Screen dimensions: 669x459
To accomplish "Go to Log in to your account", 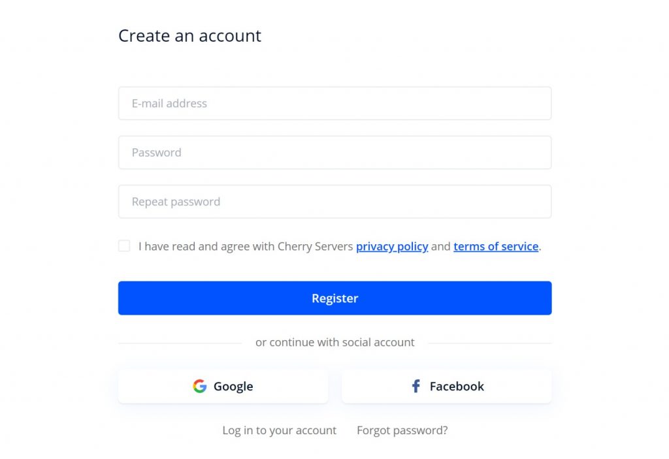I will 280,430.
